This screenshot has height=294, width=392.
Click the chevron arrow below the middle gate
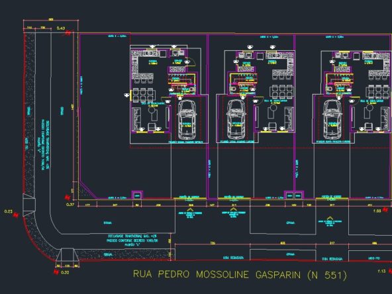coord(233,209)
